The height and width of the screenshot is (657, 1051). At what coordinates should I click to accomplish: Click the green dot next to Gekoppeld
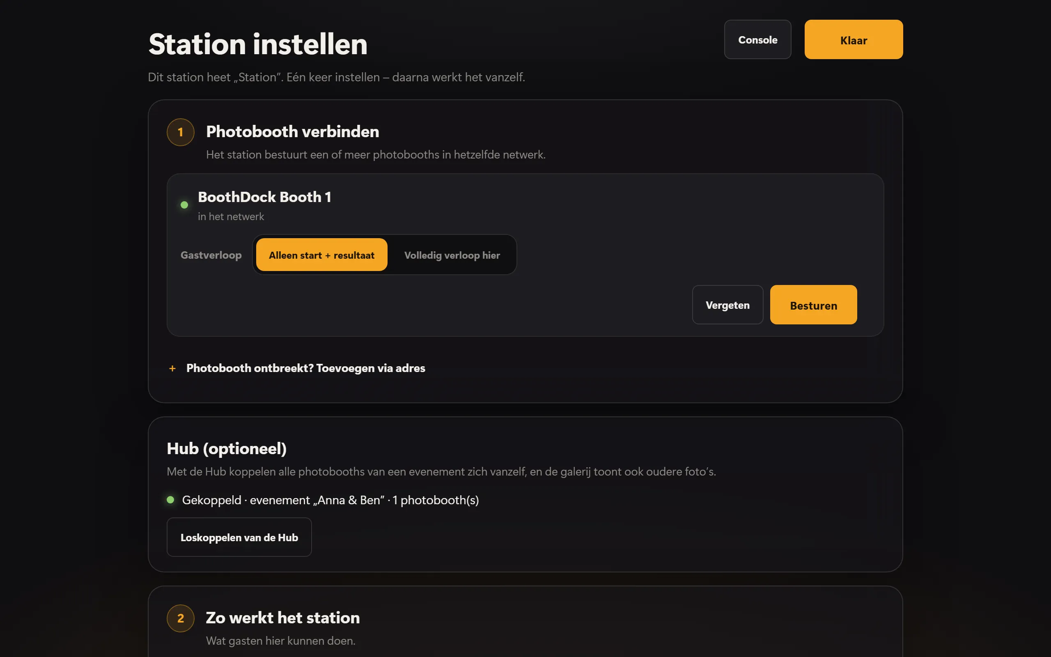171,500
